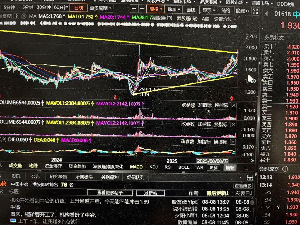
Task: Open post titled 机构开始看到中冶的价值
Action: coord(79,201)
